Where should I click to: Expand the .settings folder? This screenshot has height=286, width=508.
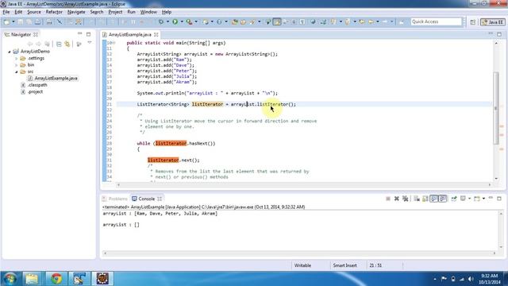coord(17,58)
